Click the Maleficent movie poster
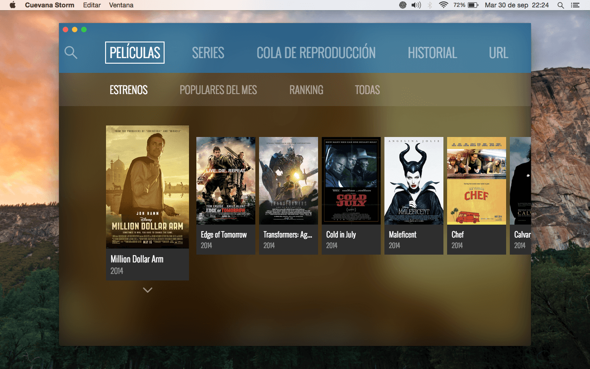This screenshot has height=369, width=590. (414, 180)
